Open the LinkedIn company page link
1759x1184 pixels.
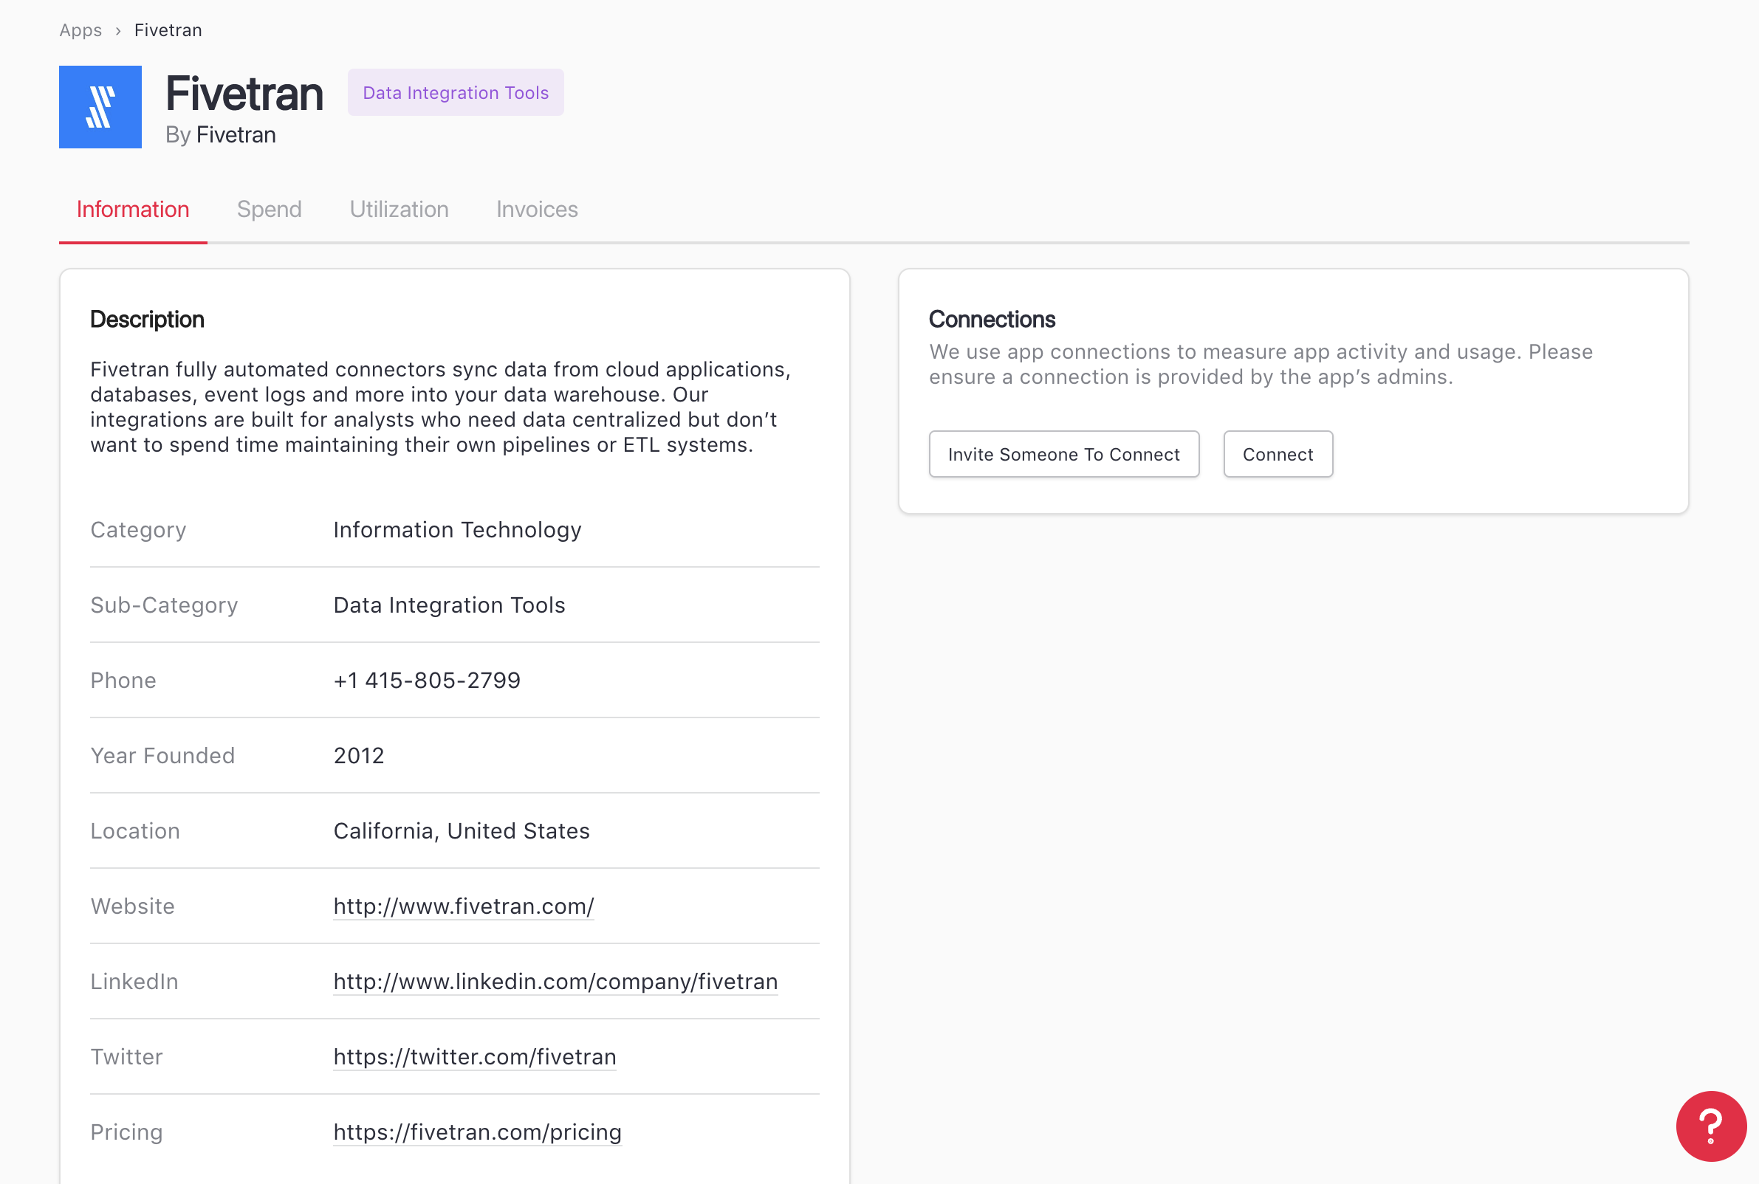click(555, 981)
